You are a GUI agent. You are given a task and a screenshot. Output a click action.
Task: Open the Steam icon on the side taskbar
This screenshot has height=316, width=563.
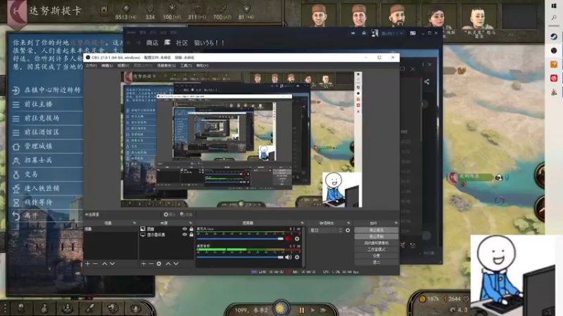(554, 37)
